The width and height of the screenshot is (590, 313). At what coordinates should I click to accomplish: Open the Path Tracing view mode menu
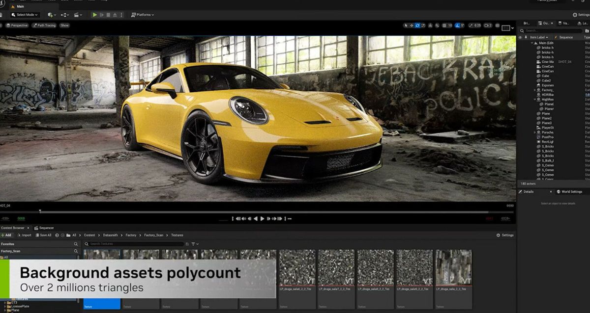[x=44, y=26]
